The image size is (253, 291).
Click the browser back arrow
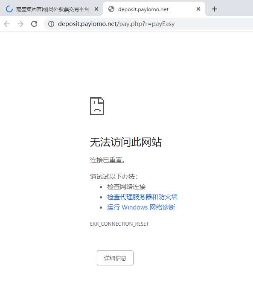pyautogui.click(x=7, y=24)
